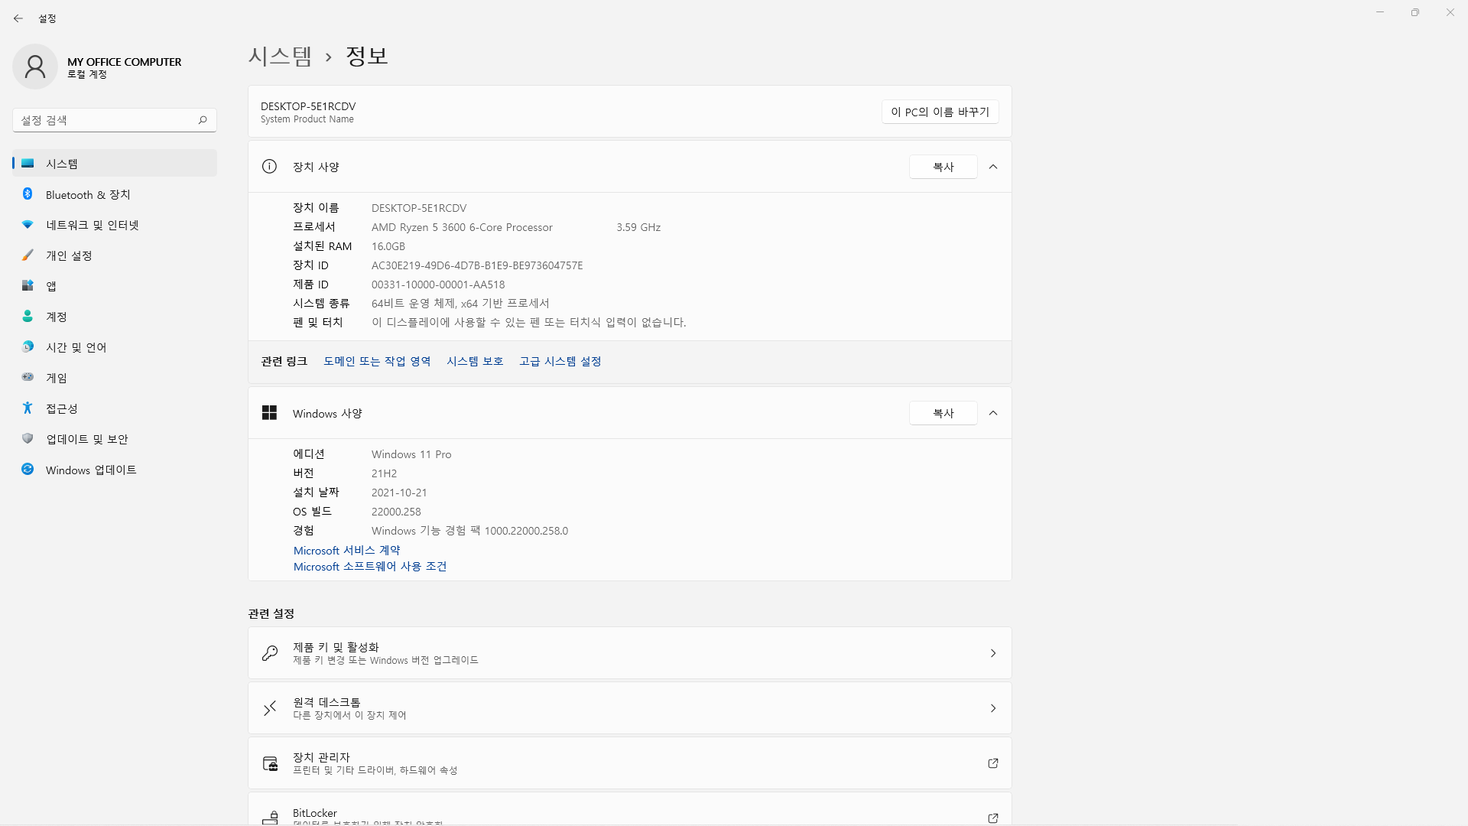Click the 시스템 monitor icon in sidebar
Viewport: 1468px width, 826px height.
[28, 164]
